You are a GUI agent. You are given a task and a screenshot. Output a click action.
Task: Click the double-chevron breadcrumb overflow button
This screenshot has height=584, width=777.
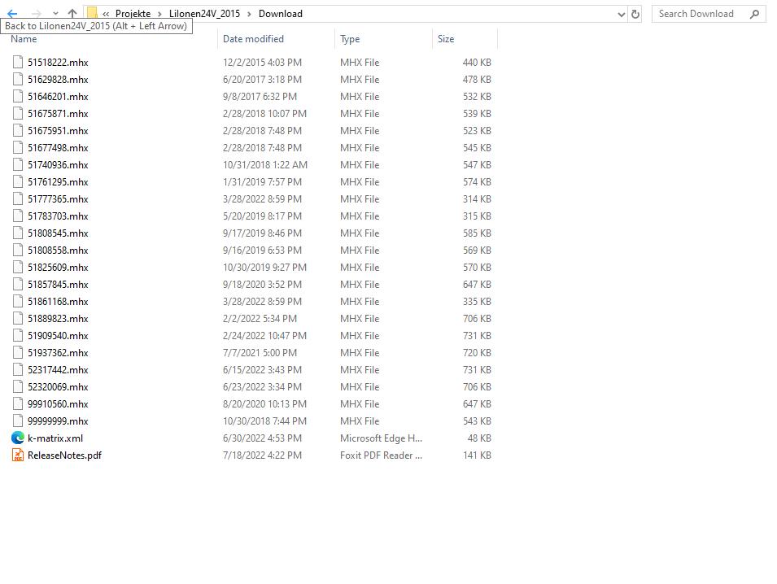108,14
